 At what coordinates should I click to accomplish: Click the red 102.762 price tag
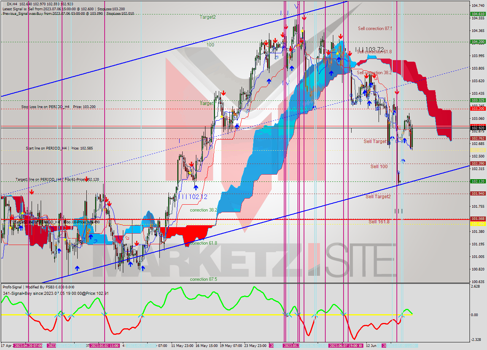(478, 138)
